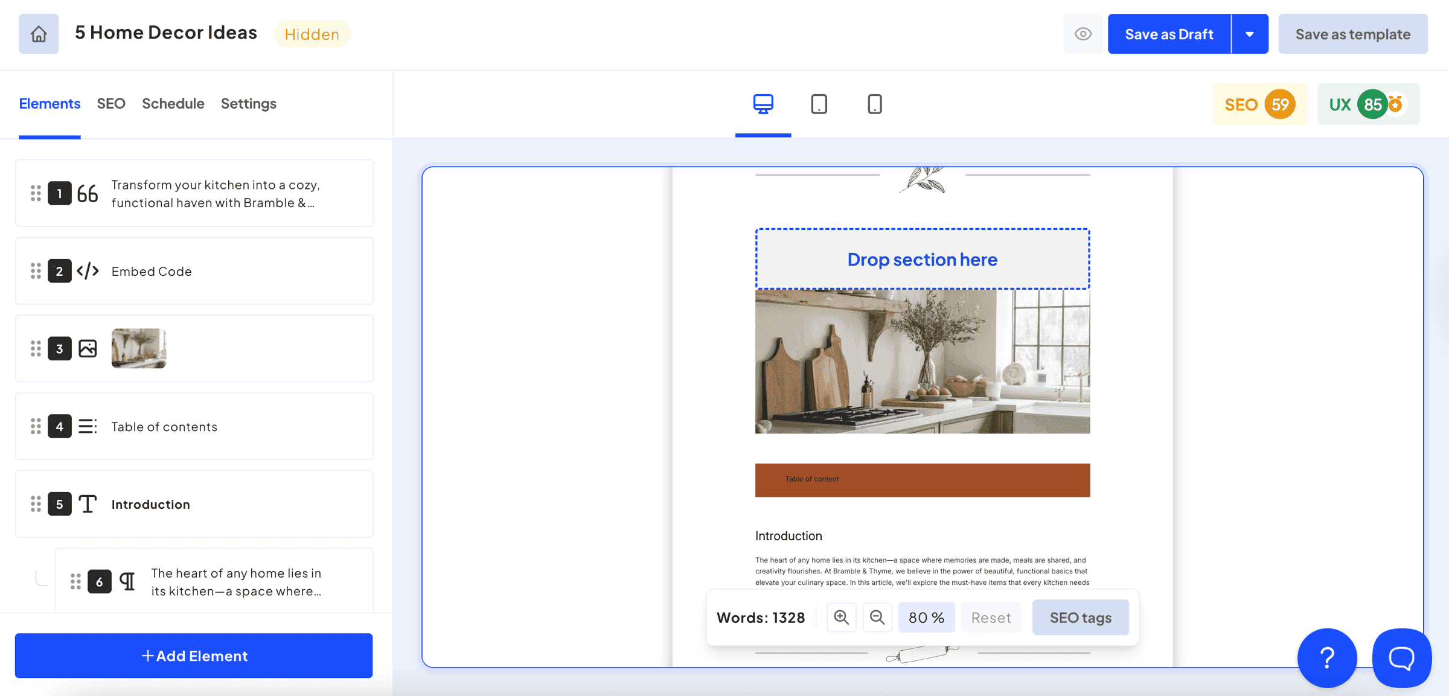Click the zoom in magnifier icon
This screenshot has width=1449, height=696.
click(x=841, y=618)
